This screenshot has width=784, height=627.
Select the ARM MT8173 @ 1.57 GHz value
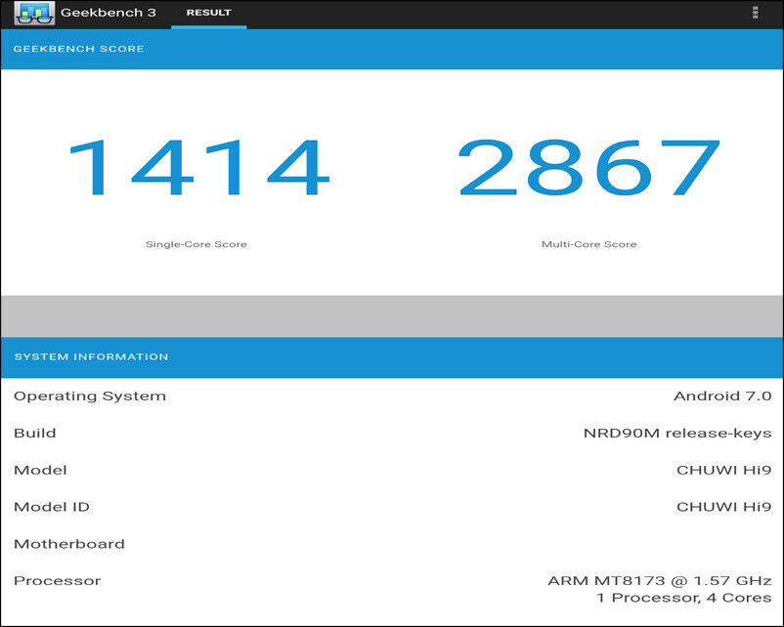click(660, 581)
